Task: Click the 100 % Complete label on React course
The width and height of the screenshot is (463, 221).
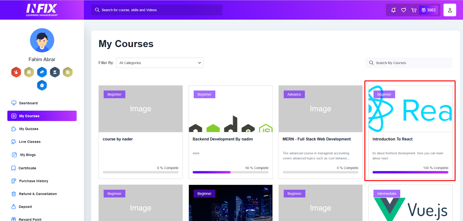Action: 436,168
